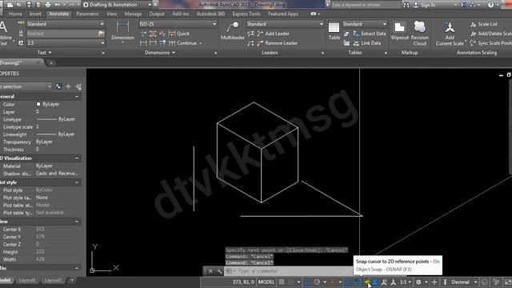
Task: Toggle clean screen in status bar corner
Action: [x=508, y=282]
